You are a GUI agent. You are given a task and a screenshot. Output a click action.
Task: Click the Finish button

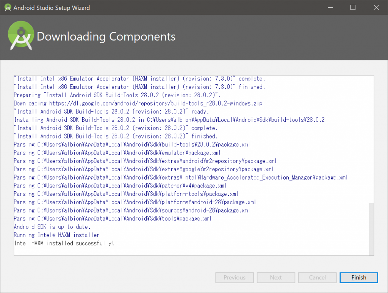point(358,277)
